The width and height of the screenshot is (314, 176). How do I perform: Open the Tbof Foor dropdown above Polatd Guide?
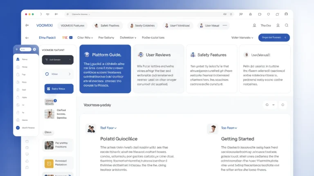click(108, 128)
